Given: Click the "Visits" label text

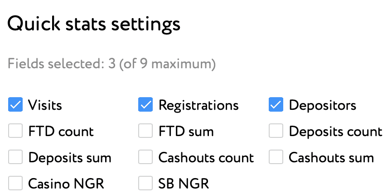Looking at the screenshot, I should [x=45, y=105].
